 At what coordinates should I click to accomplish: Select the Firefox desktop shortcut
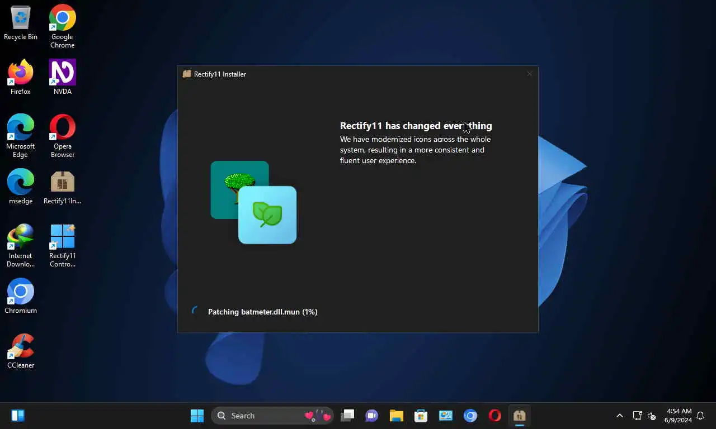point(21,77)
